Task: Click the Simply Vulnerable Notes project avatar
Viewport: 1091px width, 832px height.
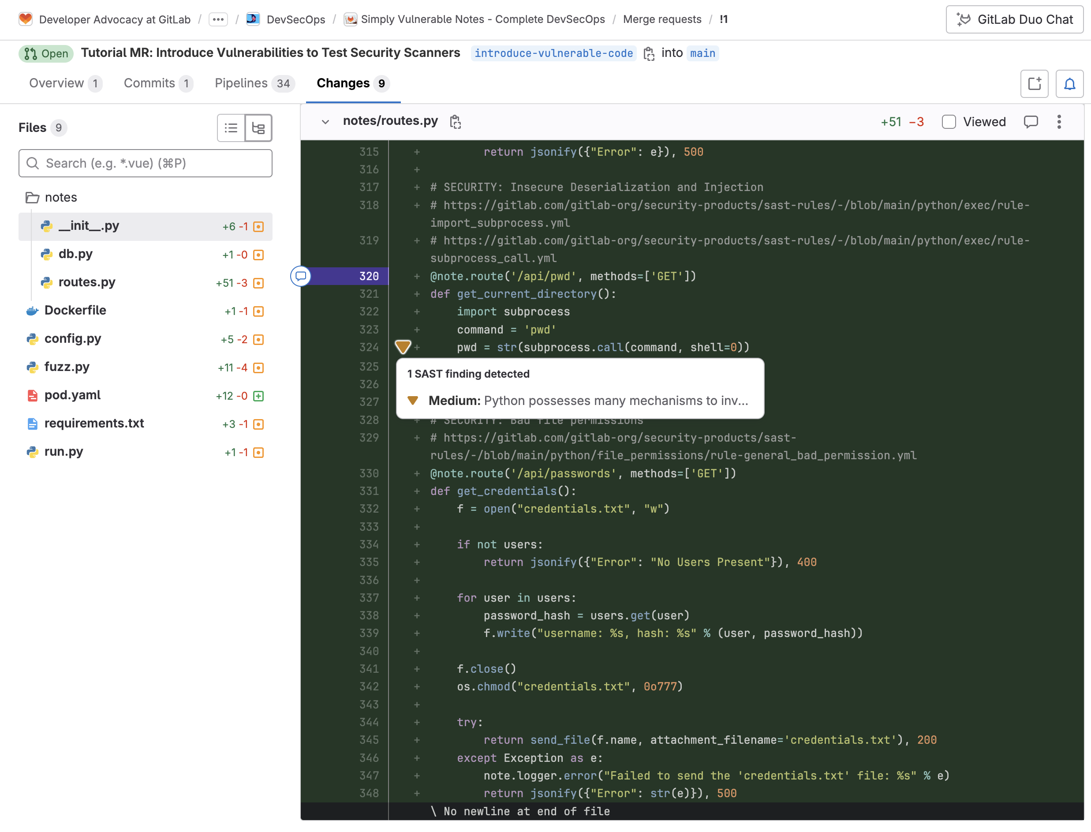Action: [x=351, y=19]
